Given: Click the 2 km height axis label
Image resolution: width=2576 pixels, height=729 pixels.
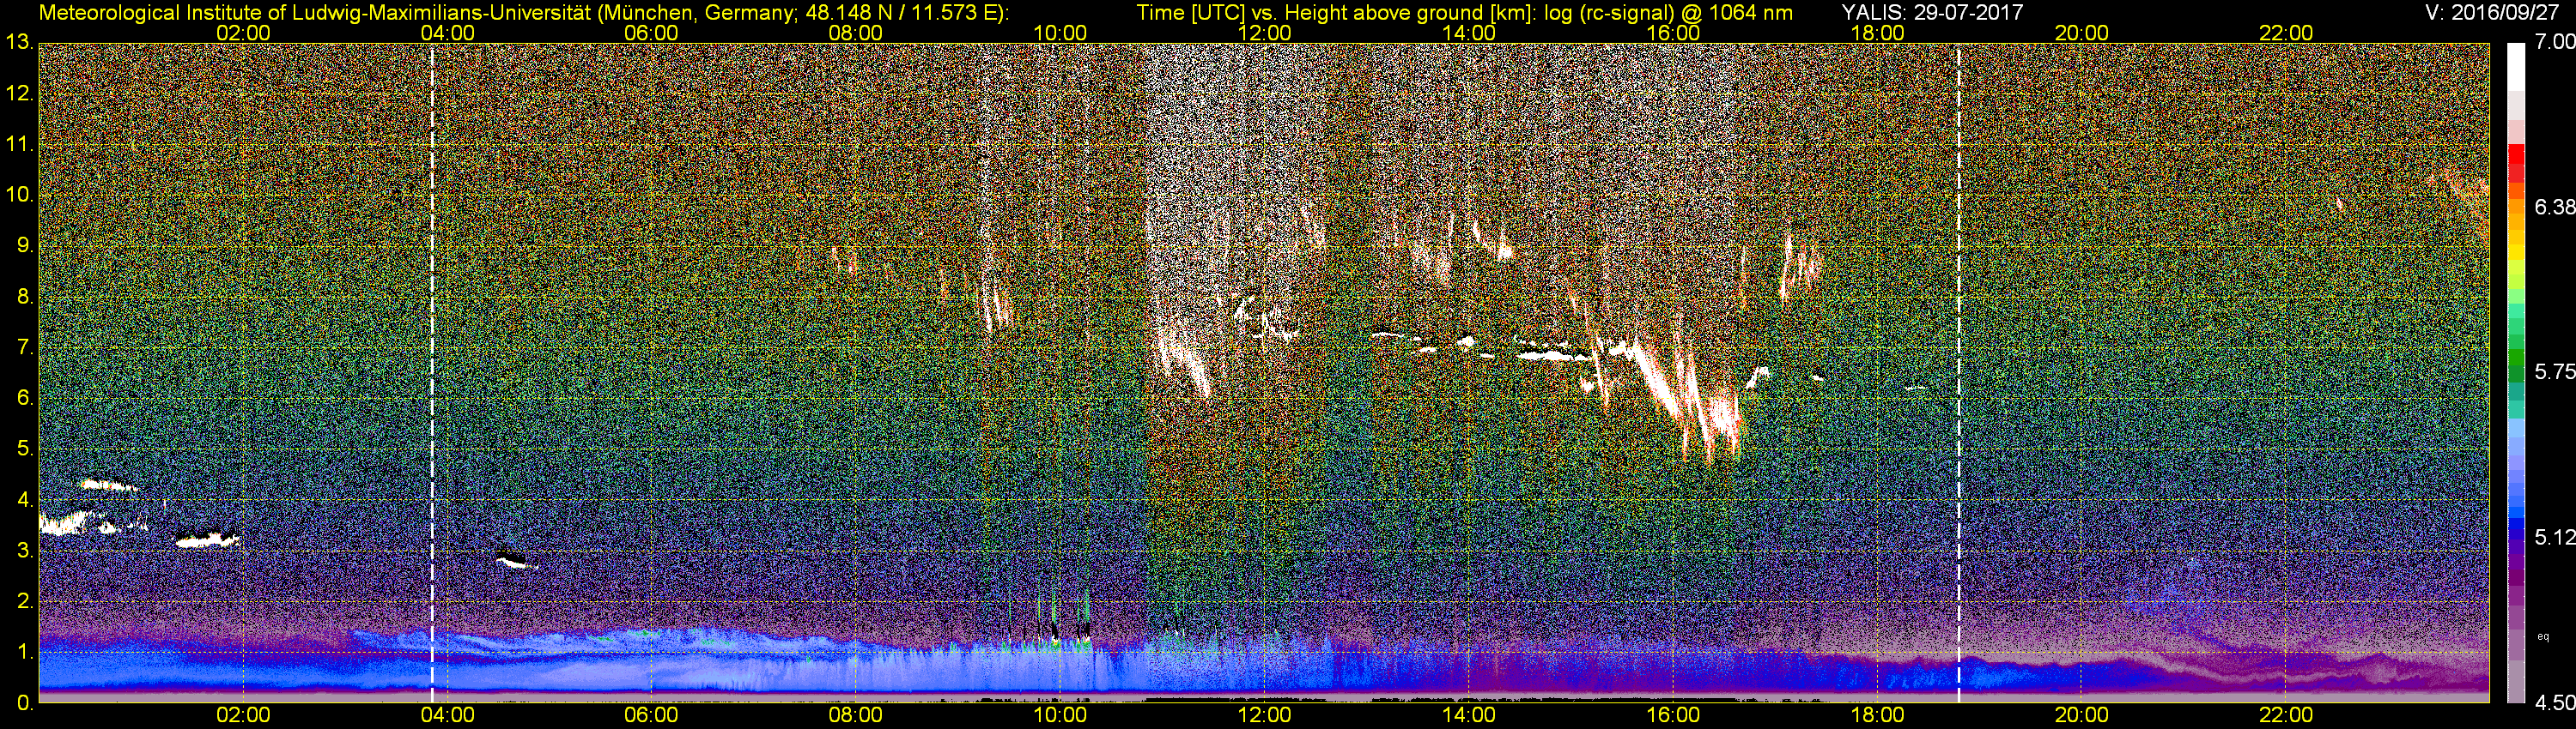Looking at the screenshot, I should coord(25,601).
